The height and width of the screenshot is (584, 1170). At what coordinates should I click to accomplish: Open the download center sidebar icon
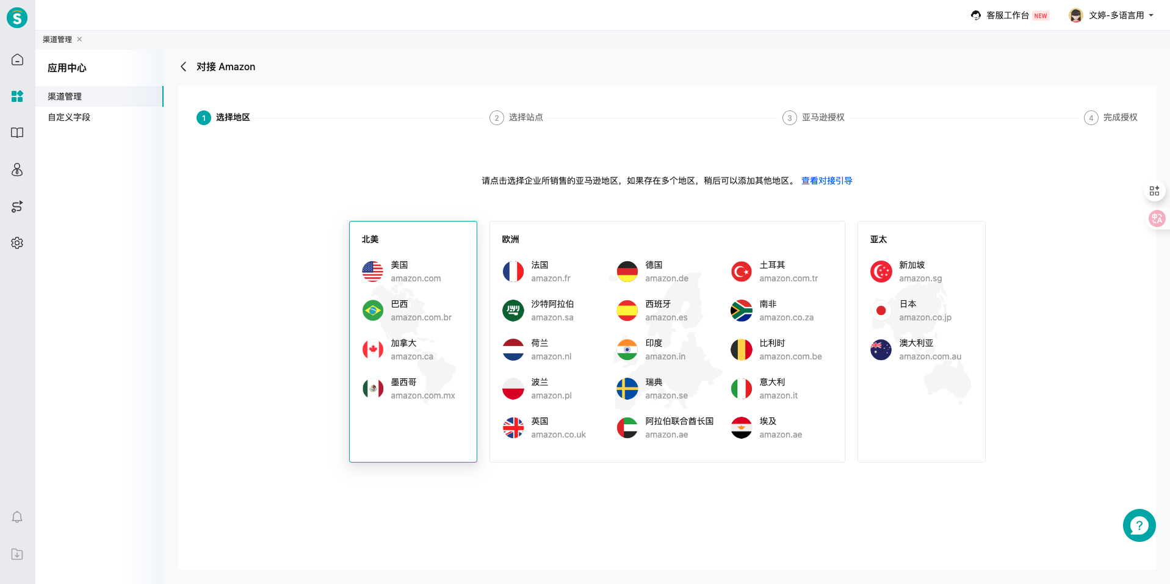coord(17,554)
